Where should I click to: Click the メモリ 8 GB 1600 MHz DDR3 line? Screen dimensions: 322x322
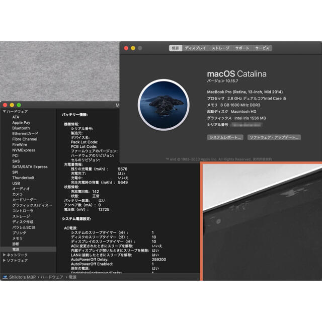(x=233, y=105)
